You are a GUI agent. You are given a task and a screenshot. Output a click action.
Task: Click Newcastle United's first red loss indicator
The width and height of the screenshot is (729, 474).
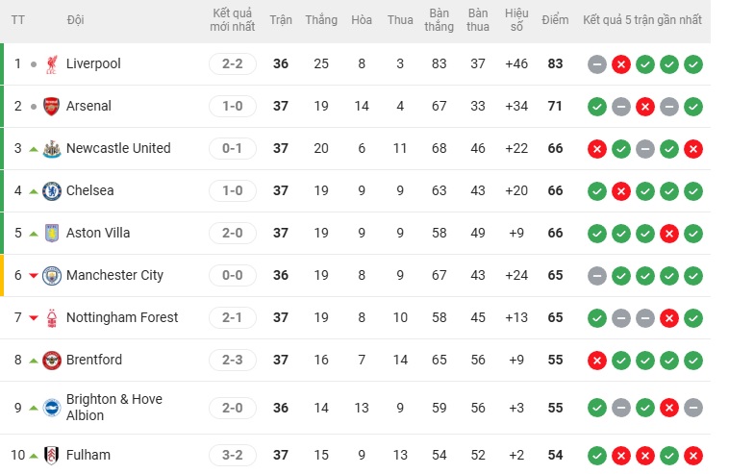[x=597, y=149]
